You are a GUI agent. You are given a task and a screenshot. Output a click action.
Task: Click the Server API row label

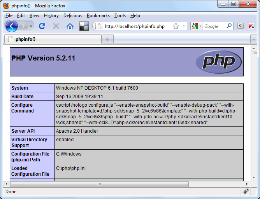click(x=23, y=131)
